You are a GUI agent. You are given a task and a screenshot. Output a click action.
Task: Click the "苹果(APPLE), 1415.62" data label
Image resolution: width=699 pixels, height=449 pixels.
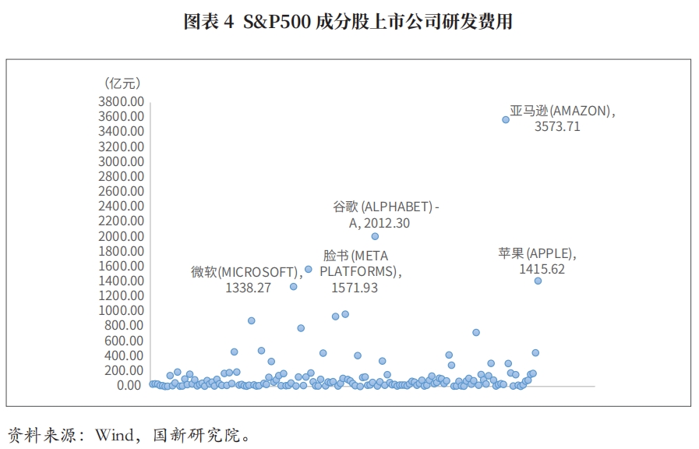[x=537, y=261]
